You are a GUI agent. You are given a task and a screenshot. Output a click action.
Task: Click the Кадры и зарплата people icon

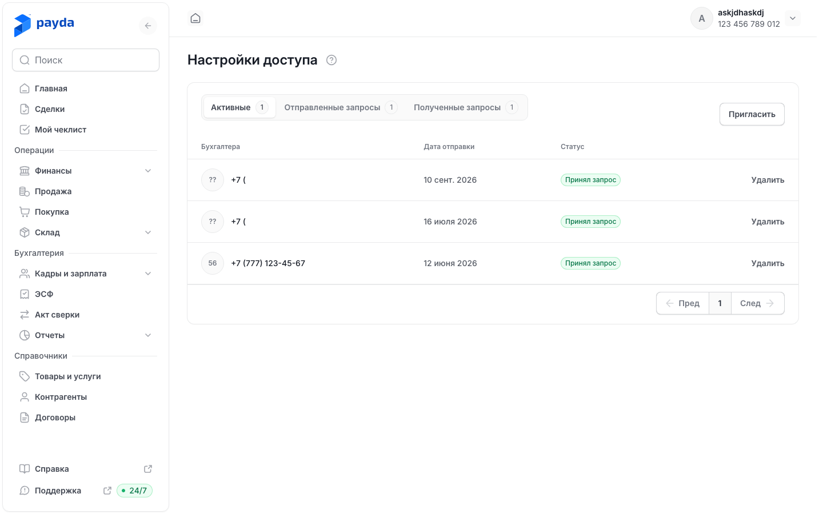pyautogui.click(x=25, y=274)
